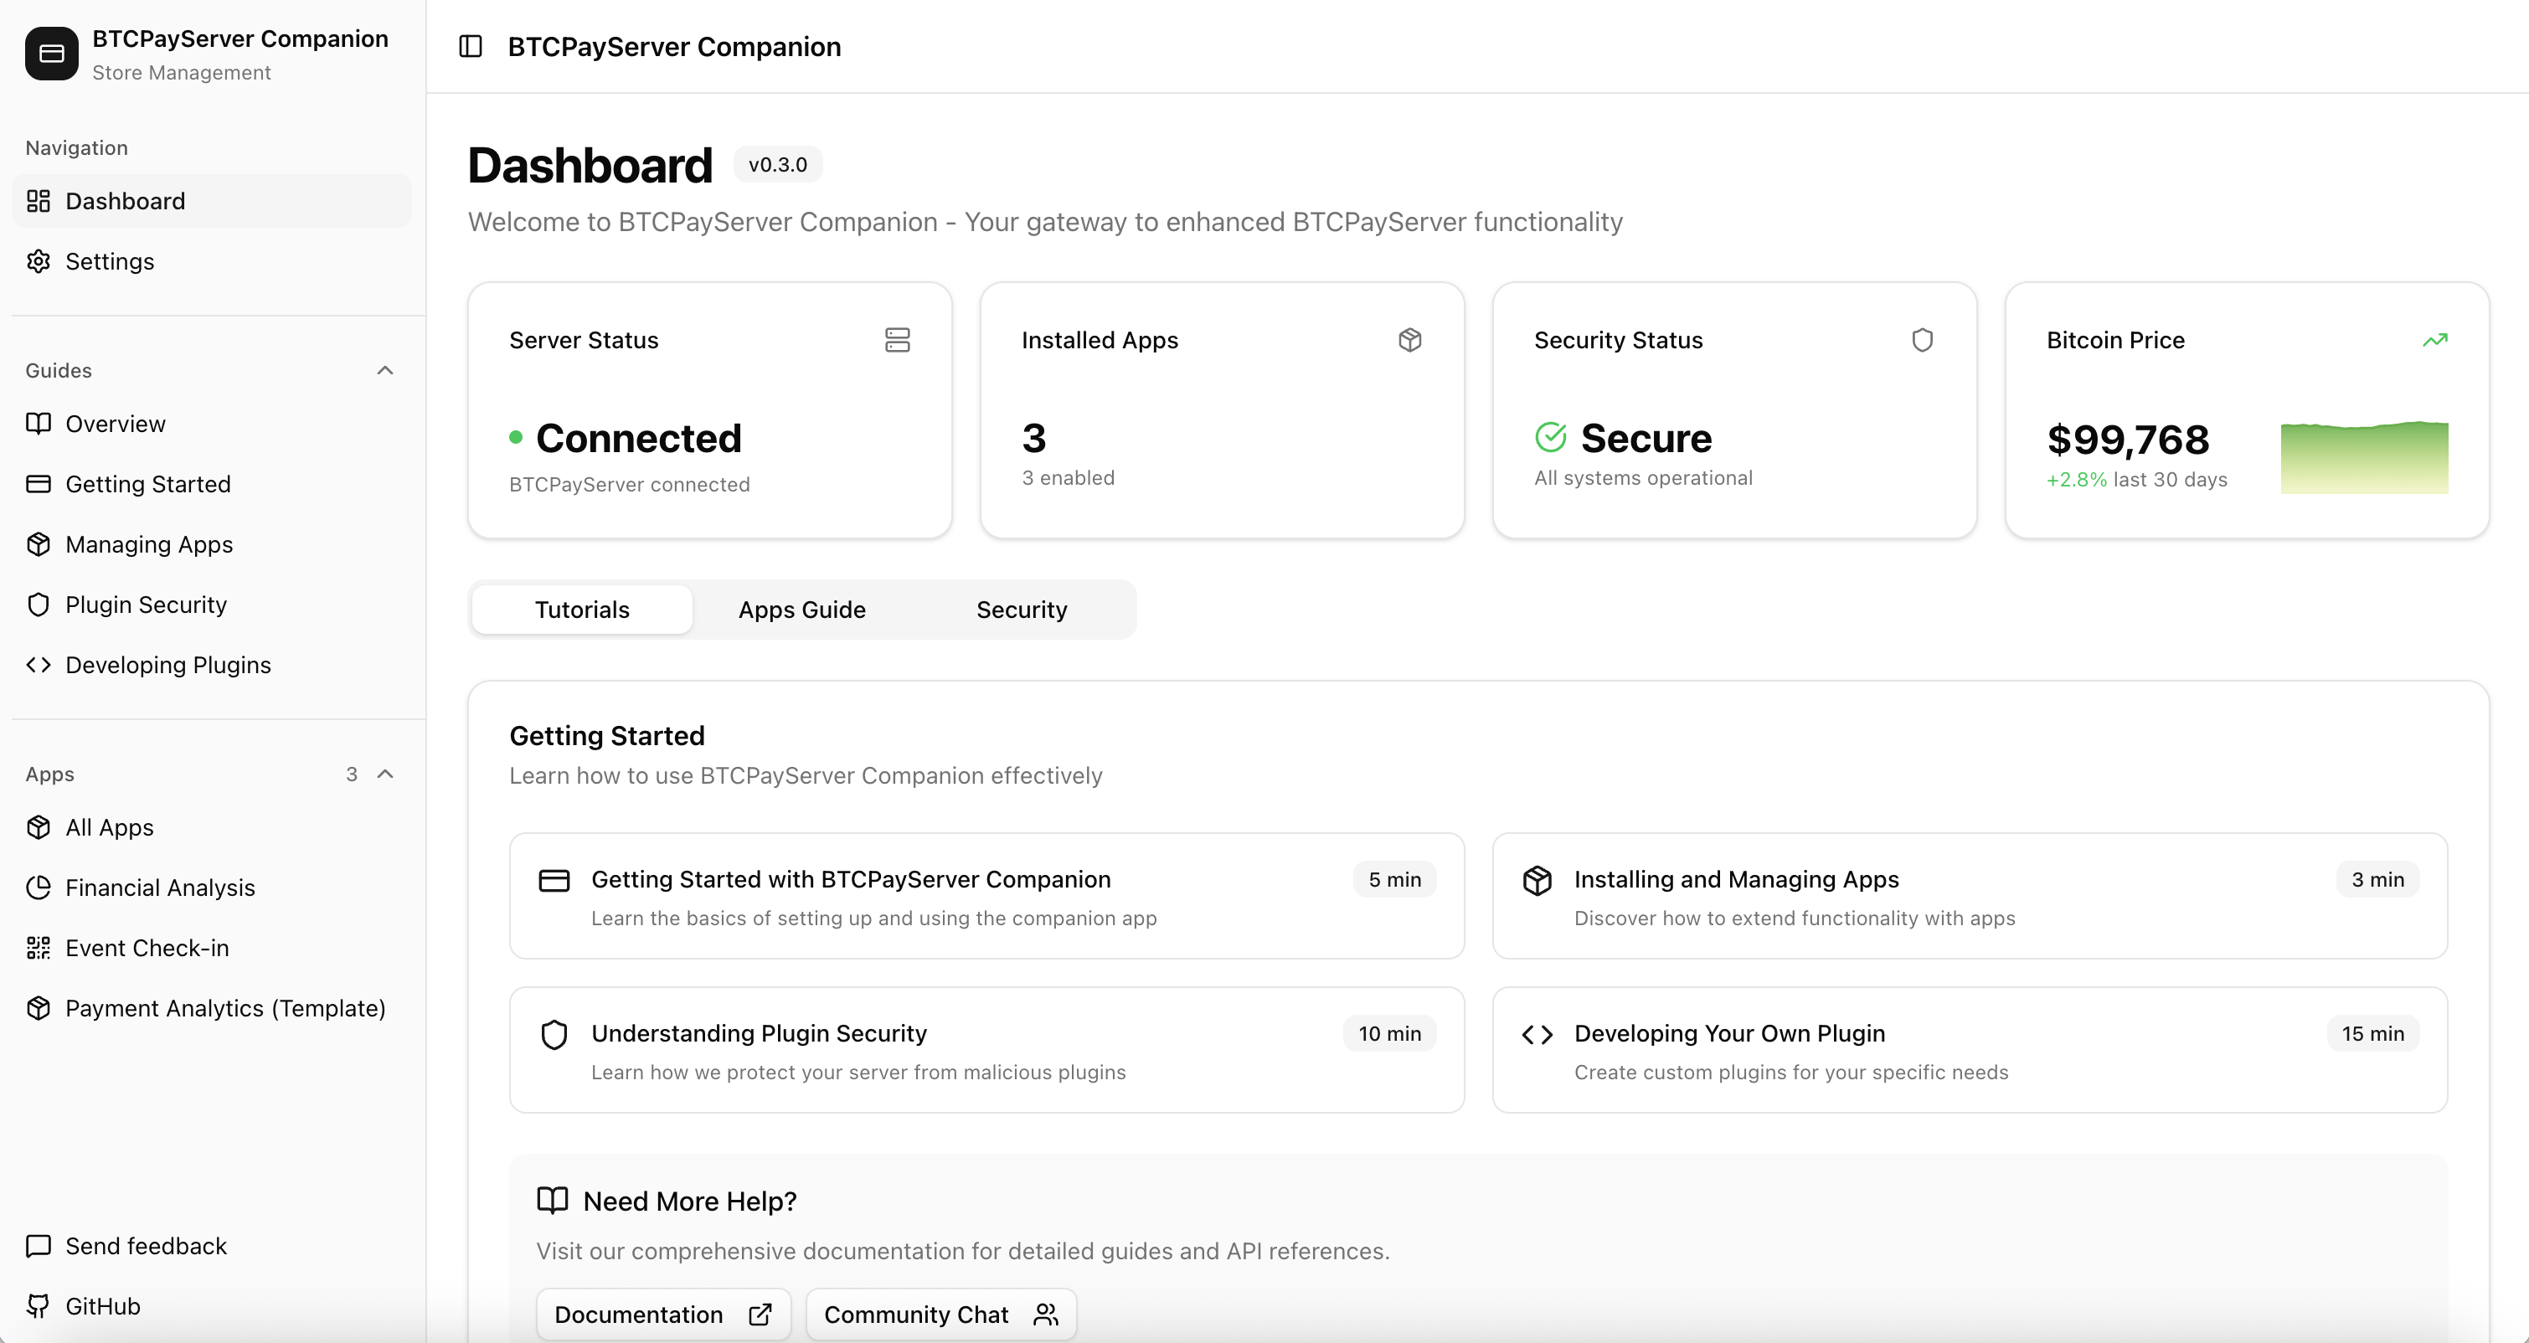This screenshot has width=2529, height=1343.
Task: Open the Documentation external link button
Action: 662,1314
